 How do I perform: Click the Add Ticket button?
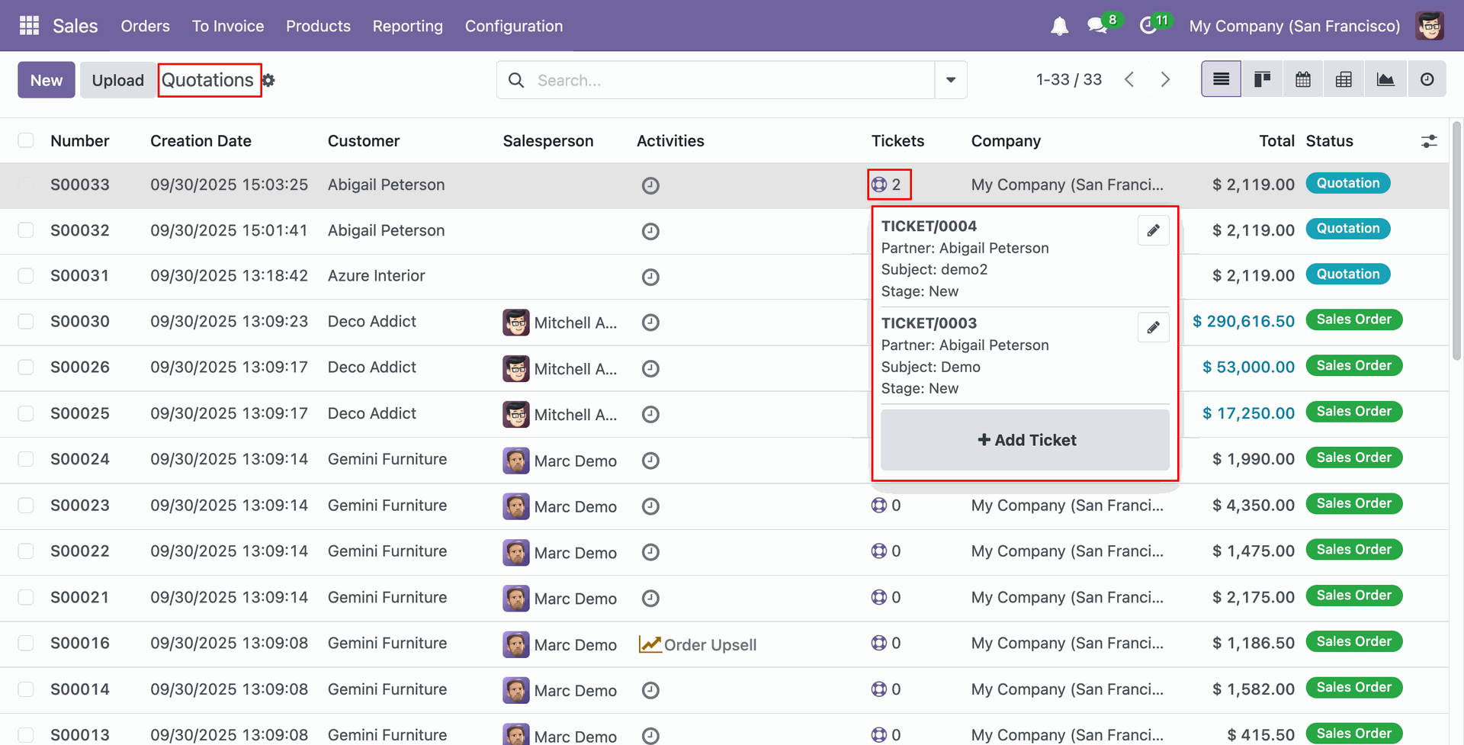1025,440
